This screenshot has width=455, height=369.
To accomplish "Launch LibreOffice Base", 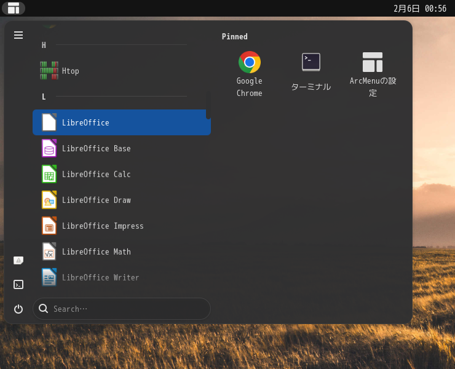I will point(122,148).
